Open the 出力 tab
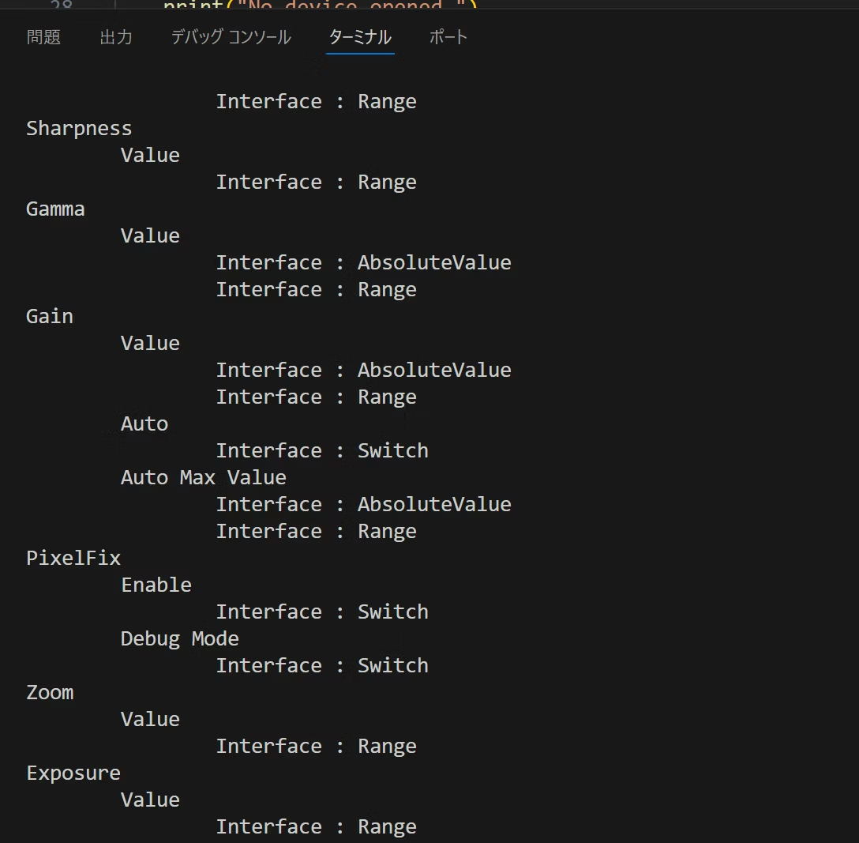Viewport: 859px width, 843px height. pos(116,37)
